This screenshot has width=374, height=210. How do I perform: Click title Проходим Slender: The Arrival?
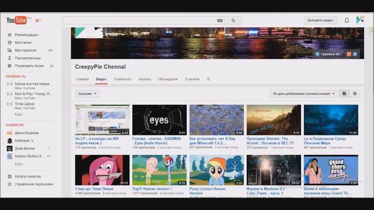(x=270, y=141)
